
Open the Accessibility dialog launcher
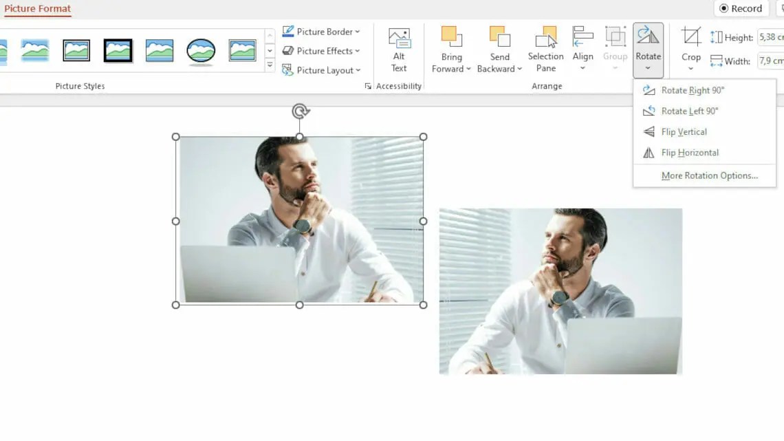[369, 85]
